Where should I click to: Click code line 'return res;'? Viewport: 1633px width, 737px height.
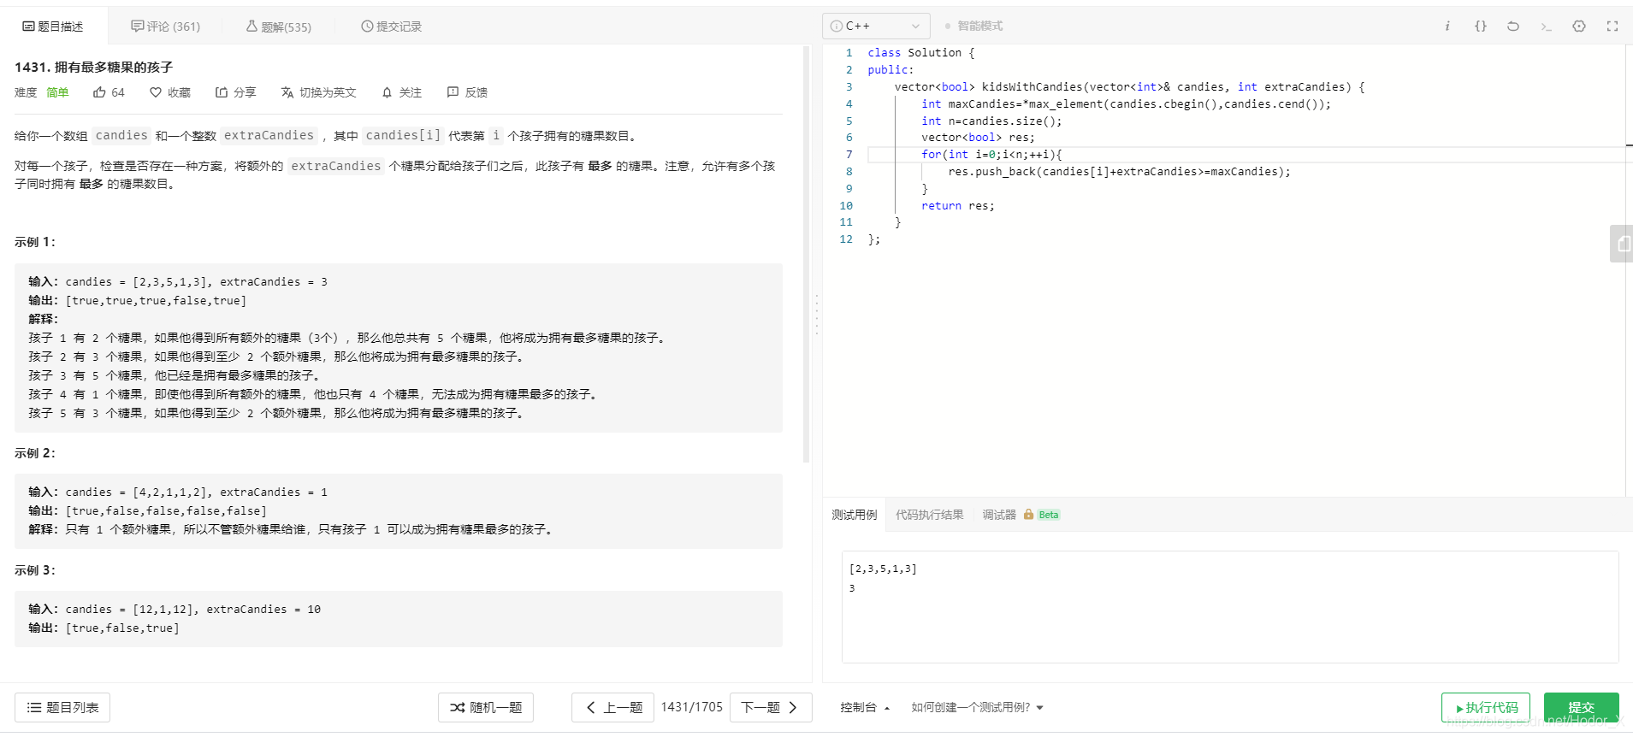coord(957,206)
